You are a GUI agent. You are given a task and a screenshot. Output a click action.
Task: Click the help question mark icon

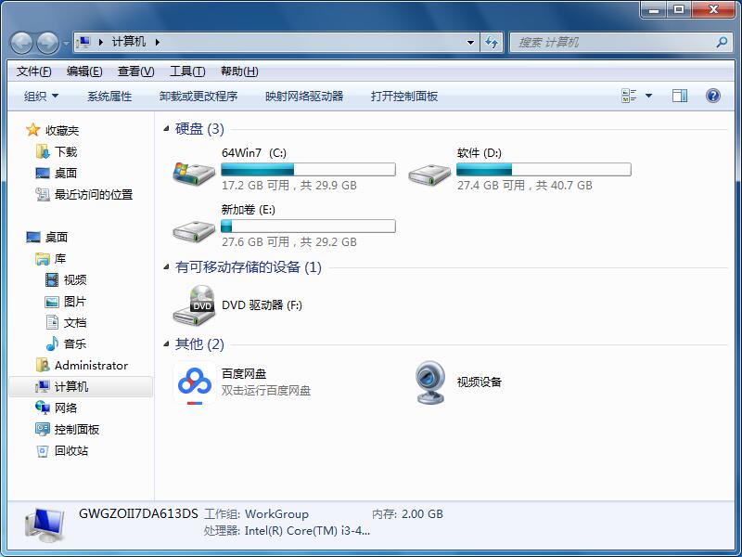click(711, 96)
